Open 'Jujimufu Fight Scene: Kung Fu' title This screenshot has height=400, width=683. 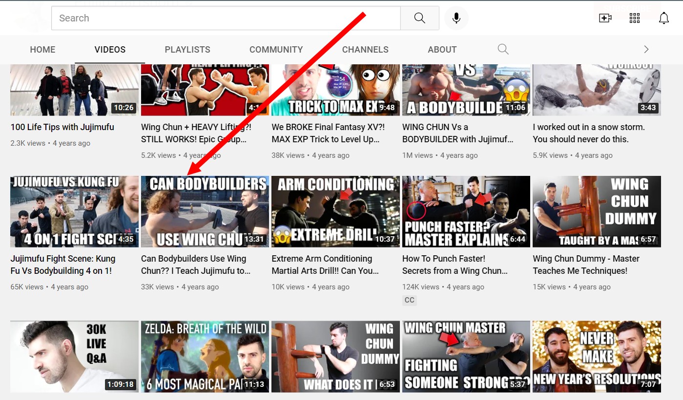(x=63, y=265)
